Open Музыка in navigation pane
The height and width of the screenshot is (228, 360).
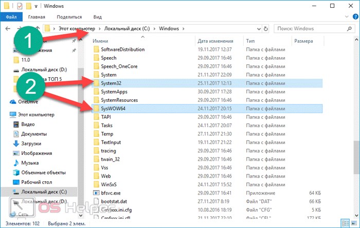tap(30, 163)
